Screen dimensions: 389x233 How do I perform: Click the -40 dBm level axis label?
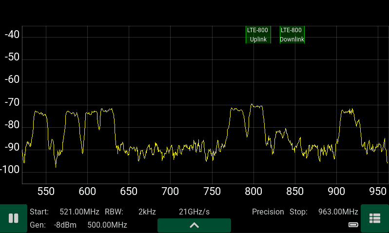pyautogui.click(x=12, y=35)
